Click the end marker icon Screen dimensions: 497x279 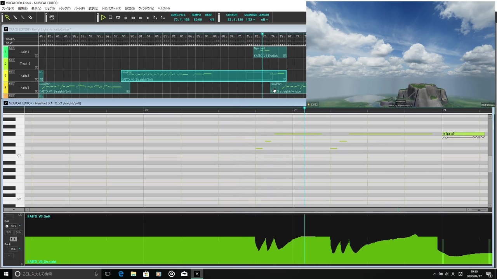pos(163,17)
